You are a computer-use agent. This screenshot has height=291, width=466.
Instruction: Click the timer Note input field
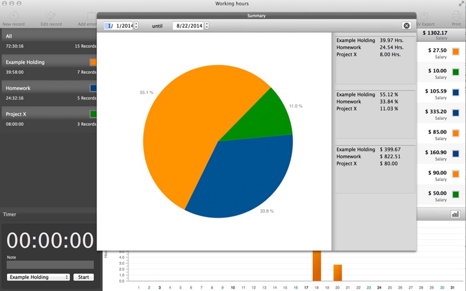tap(50, 265)
